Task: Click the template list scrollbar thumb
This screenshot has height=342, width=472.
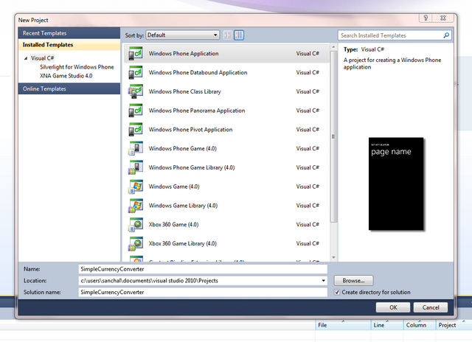Action: tap(333, 137)
